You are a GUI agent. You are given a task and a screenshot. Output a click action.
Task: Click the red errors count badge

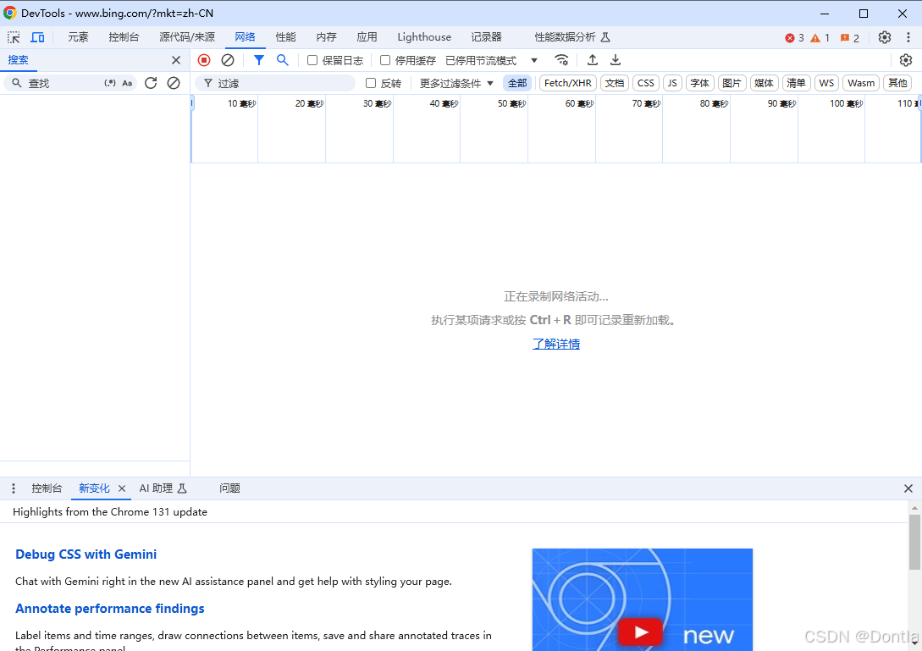[x=794, y=37]
